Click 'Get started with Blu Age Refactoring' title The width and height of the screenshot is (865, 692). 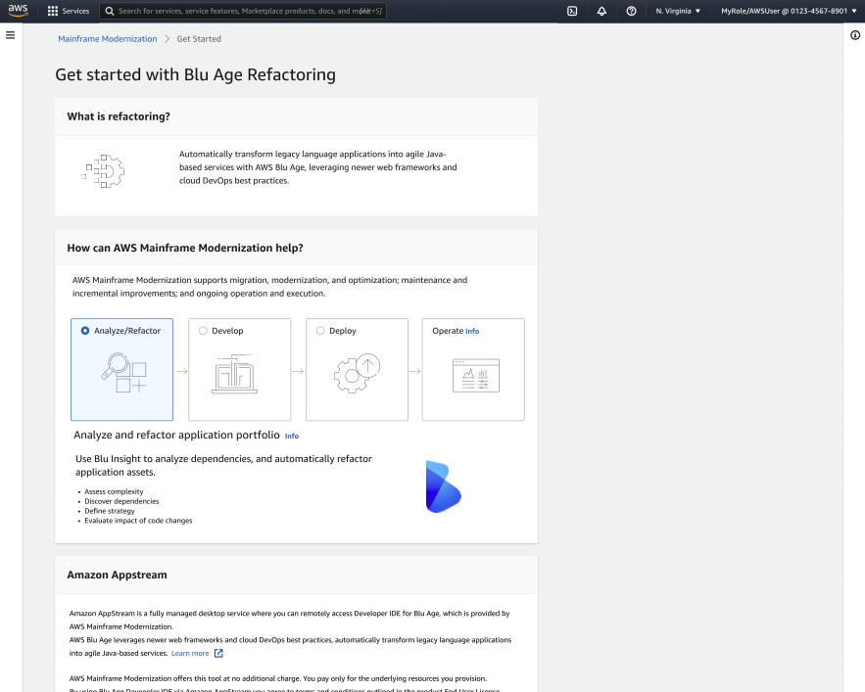[195, 75]
